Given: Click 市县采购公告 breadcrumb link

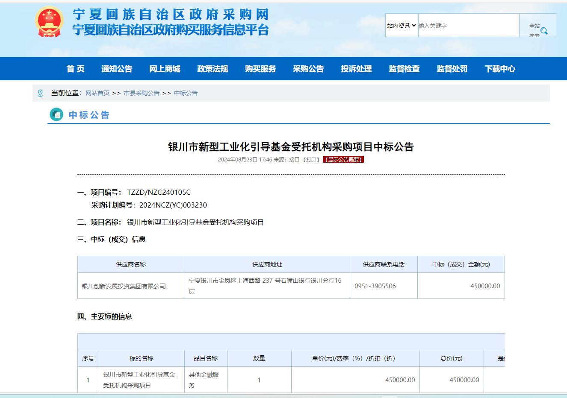Looking at the screenshot, I should point(142,93).
